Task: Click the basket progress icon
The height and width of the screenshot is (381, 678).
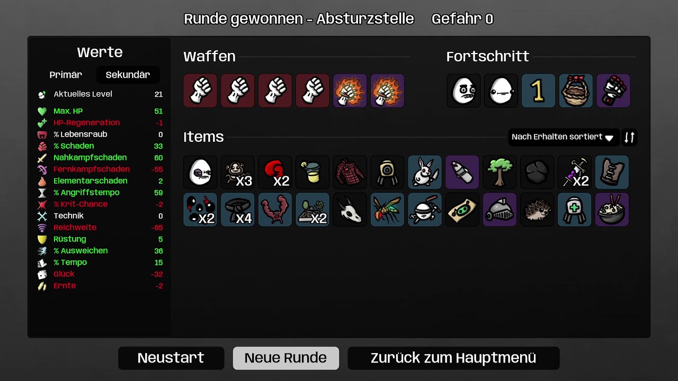Action: pos(576,91)
